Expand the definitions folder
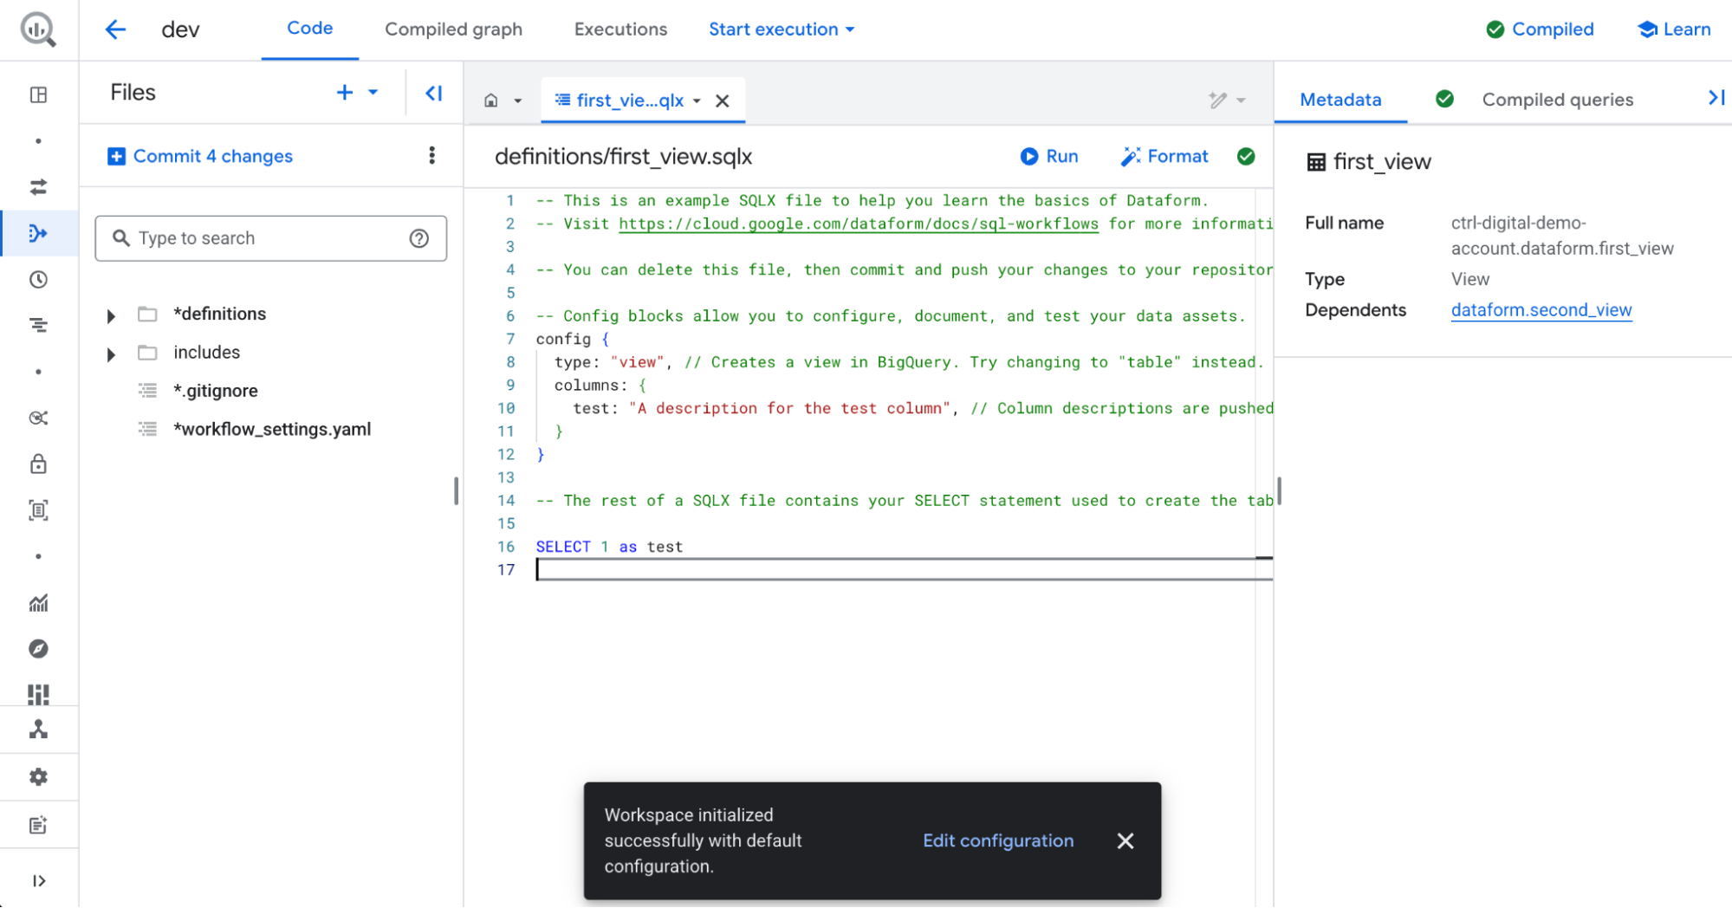Image resolution: width=1732 pixels, height=908 pixels. pyautogui.click(x=111, y=315)
